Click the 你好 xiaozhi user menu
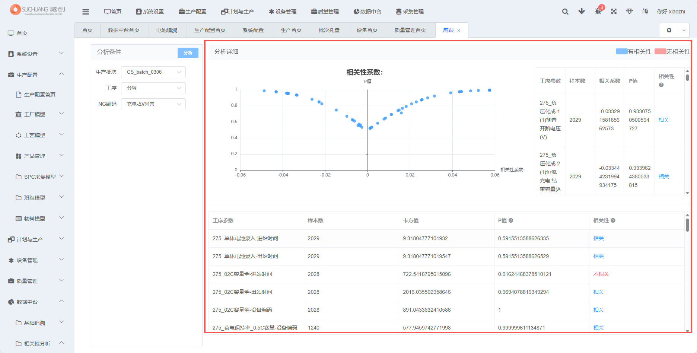Viewport: 697px width, 353px height. click(671, 12)
